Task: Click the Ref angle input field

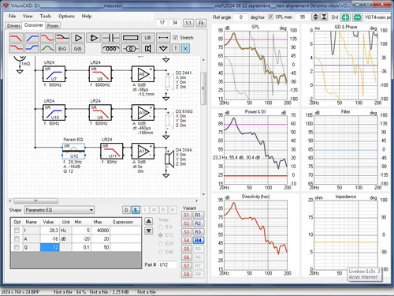Action: 240,17
